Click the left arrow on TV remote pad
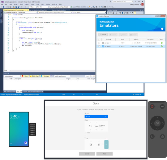 (152, 123)
